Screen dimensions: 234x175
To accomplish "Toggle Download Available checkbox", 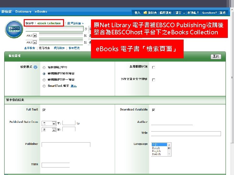I will click(x=153, y=110).
